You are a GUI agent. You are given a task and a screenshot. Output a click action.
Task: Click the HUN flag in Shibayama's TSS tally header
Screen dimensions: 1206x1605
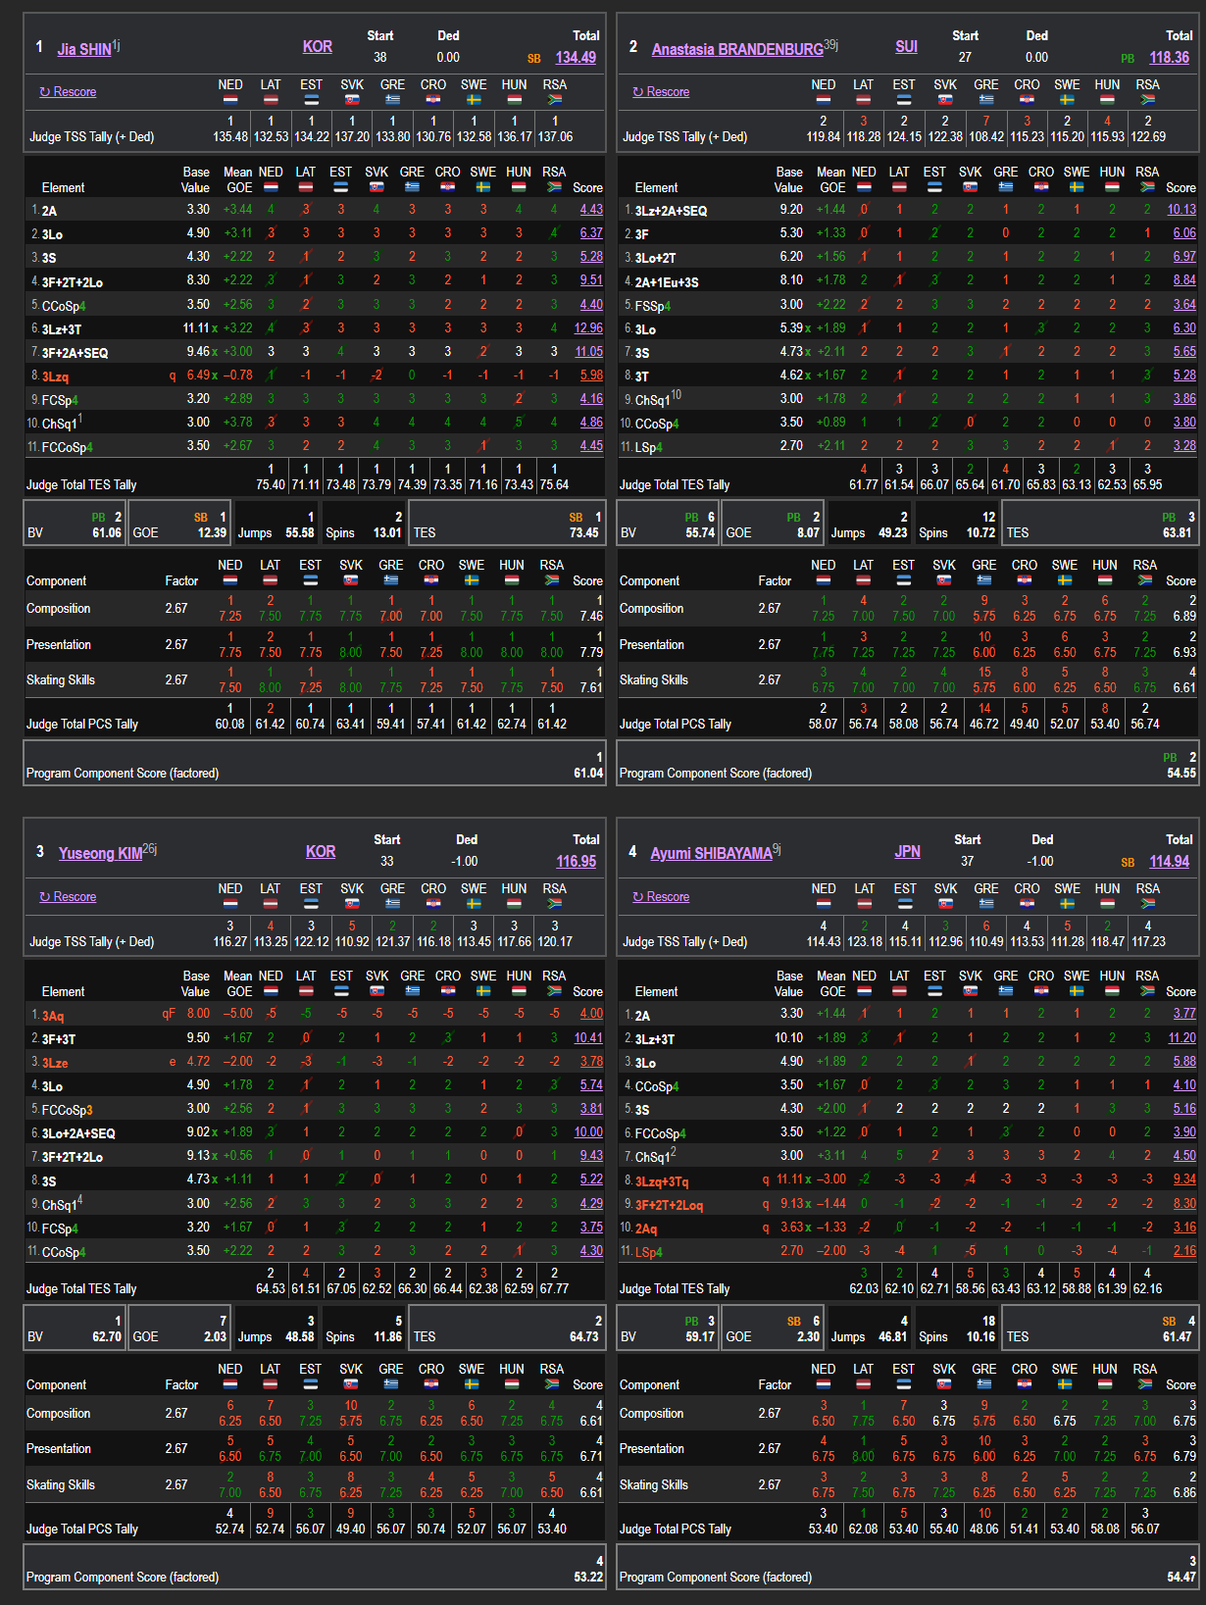1107,903
